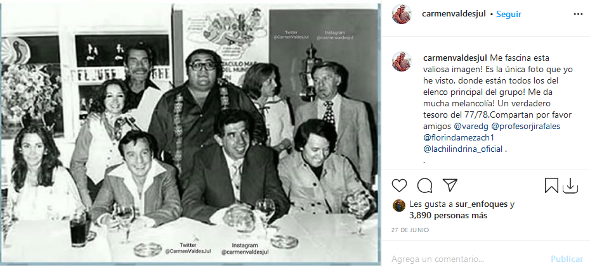Open the three-dot more options menu

click(x=578, y=15)
